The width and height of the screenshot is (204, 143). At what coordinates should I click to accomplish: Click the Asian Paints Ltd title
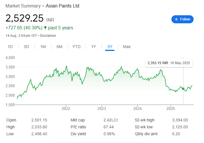pyautogui.click(x=62, y=6)
